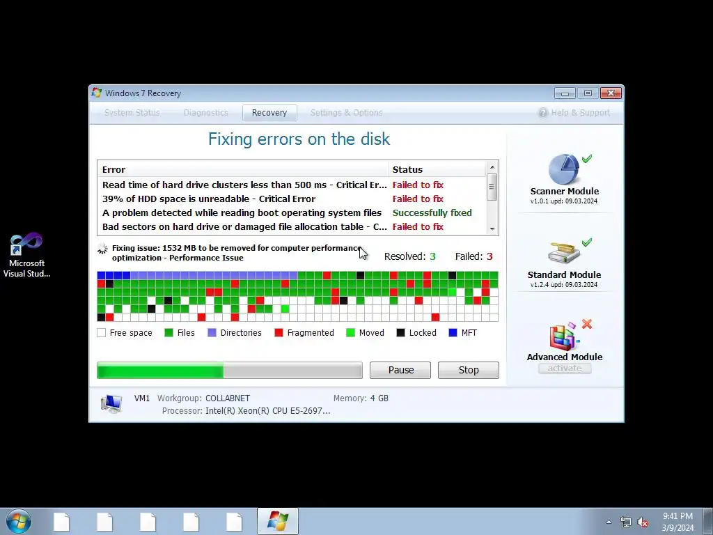Click the Advanced Module label
The width and height of the screenshot is (713, 535).
pyautogui.click(x=564, y=357)
